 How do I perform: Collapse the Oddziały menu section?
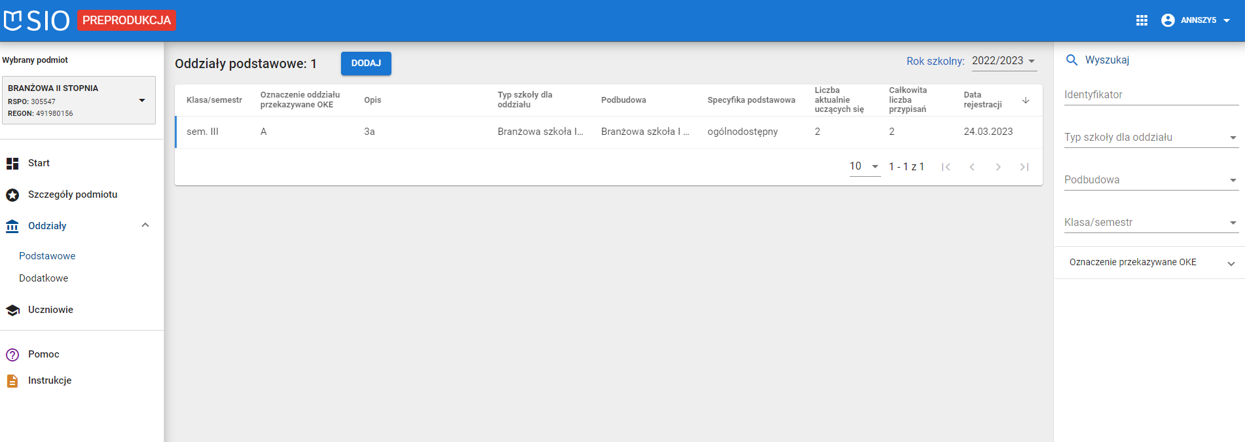(145, 225)
